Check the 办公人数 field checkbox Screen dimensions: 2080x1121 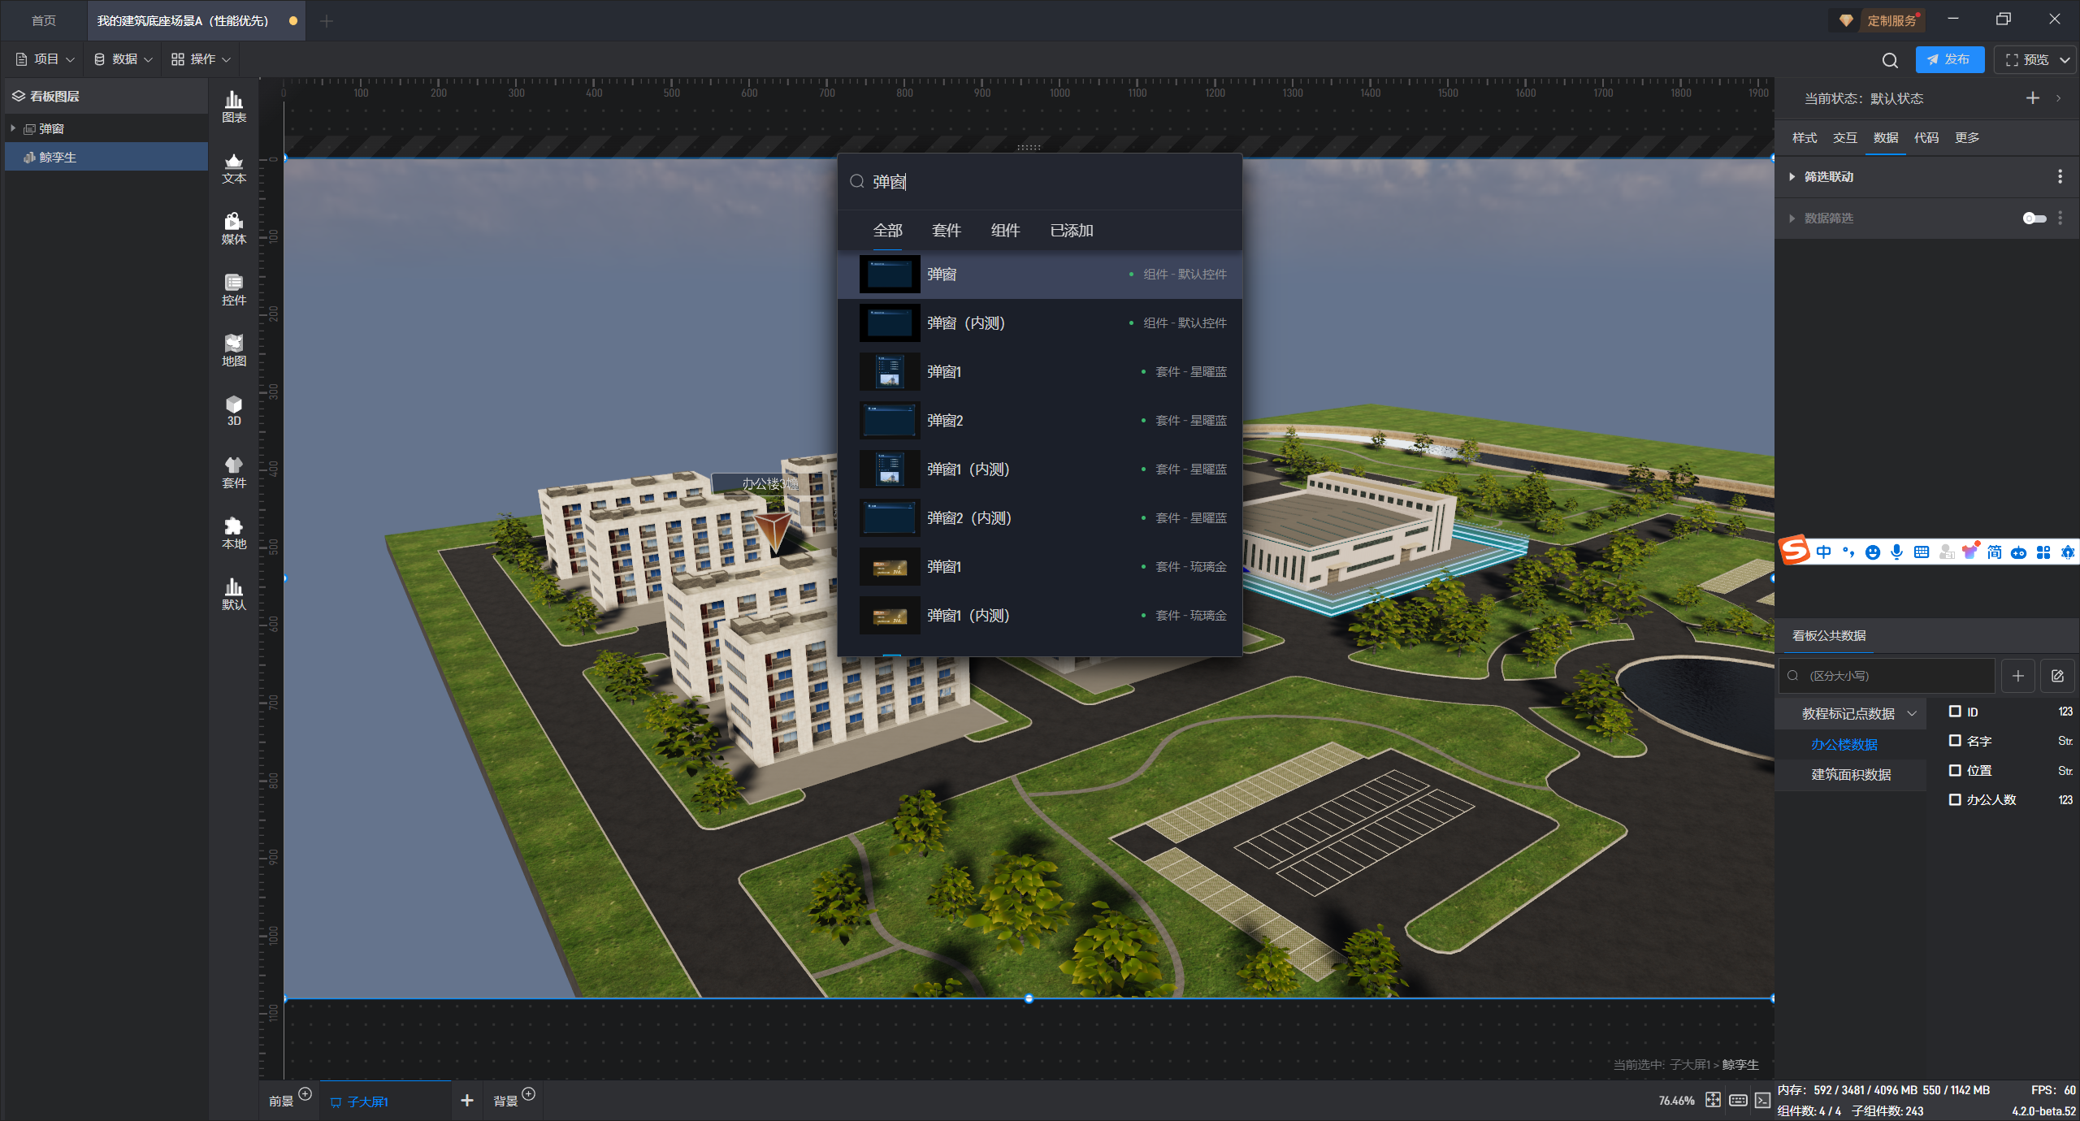tap(1955, 799)
